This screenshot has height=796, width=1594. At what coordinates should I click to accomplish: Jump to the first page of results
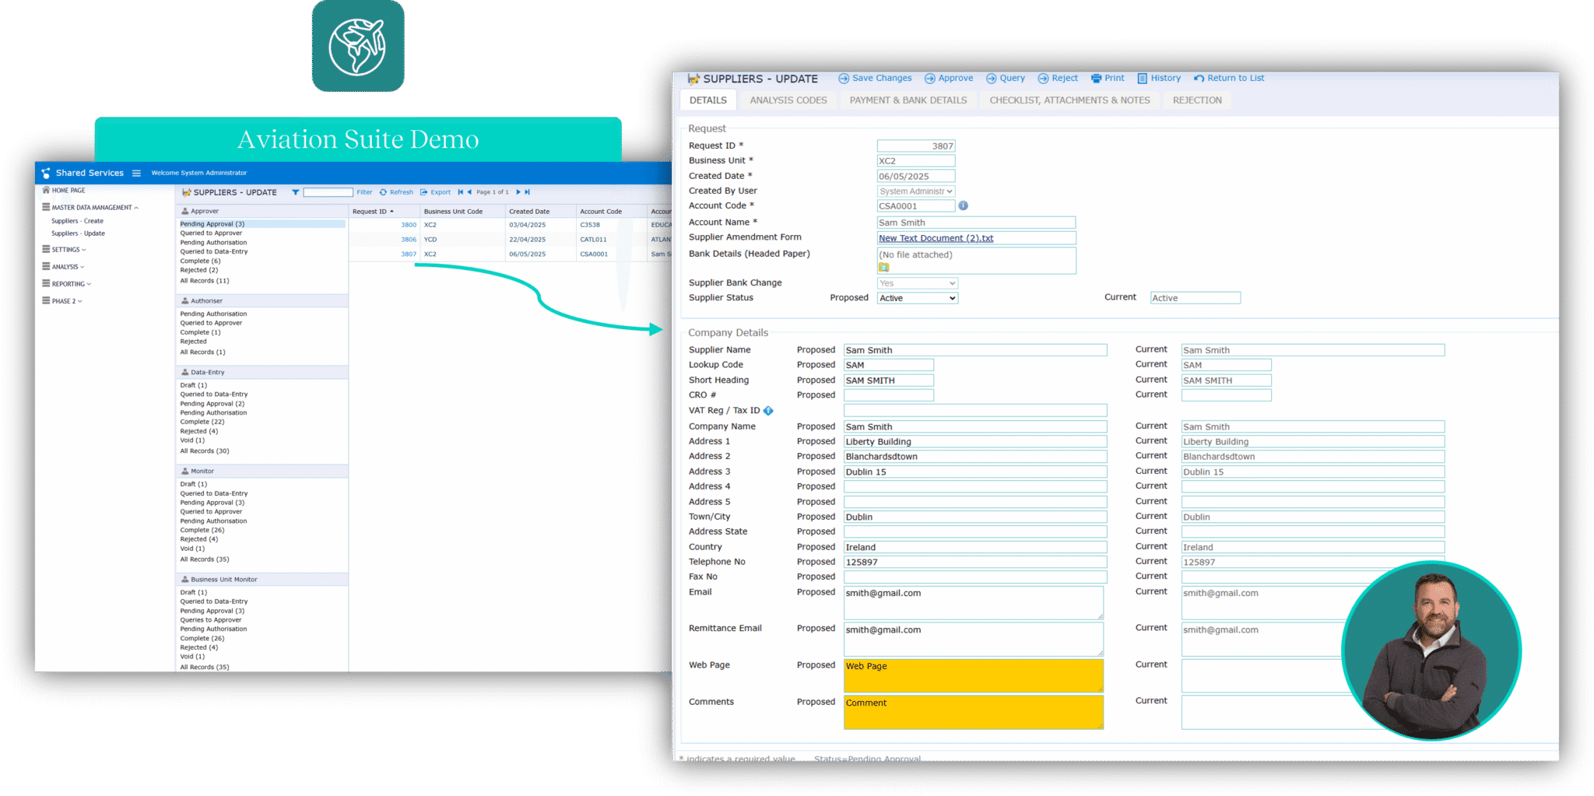pyautogui.click(x=460, y=192)
